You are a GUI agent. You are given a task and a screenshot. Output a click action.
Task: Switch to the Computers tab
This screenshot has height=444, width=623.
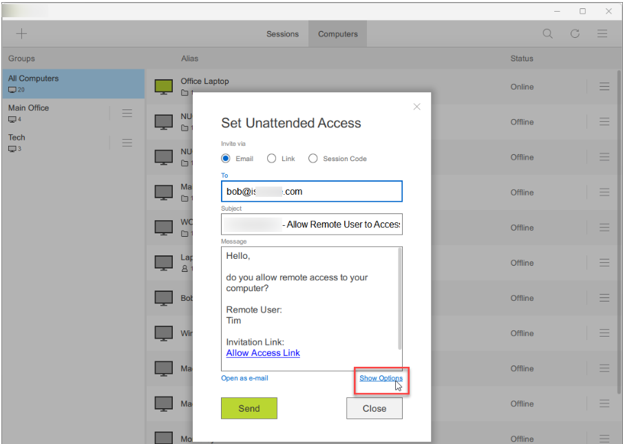pyautogui.click(x=337, y=33)
